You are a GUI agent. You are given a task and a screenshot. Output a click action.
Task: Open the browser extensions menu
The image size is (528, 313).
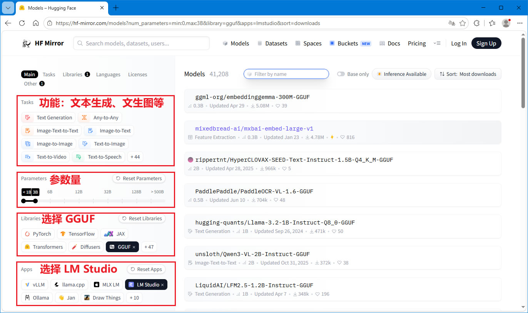coord(476,23)
